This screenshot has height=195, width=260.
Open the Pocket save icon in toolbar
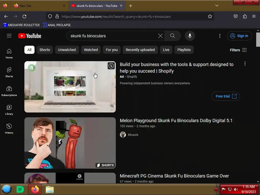tap(235, 17)
